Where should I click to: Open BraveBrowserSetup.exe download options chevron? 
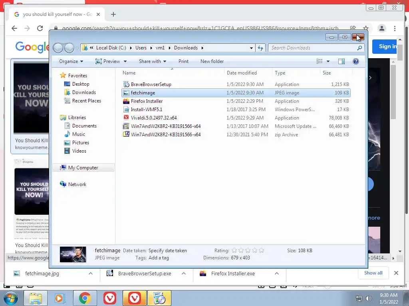tap(184, 273)
